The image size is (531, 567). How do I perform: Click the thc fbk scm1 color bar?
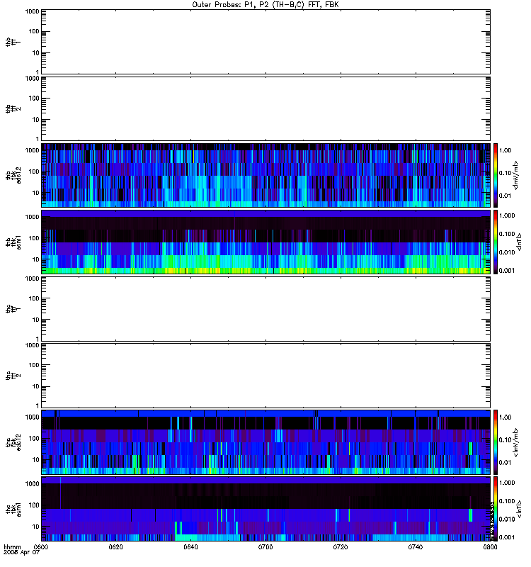(496, 509)
